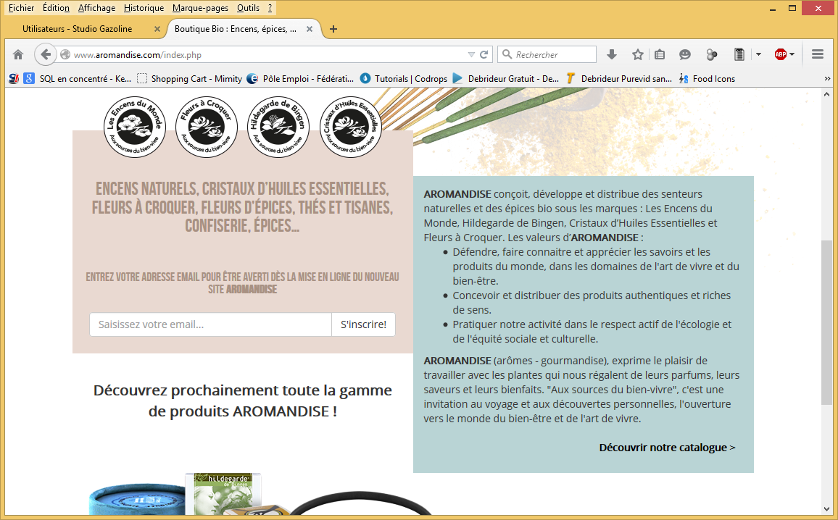
Task: Click the page vertical scrollbar thumb
Action: pyautogui.click(x=827, y=323)
